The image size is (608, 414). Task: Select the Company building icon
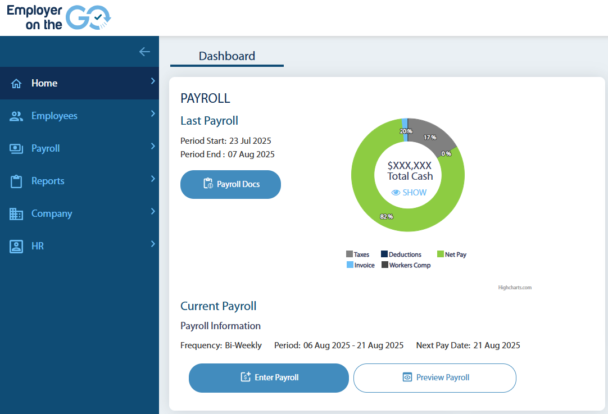(16, 213)
